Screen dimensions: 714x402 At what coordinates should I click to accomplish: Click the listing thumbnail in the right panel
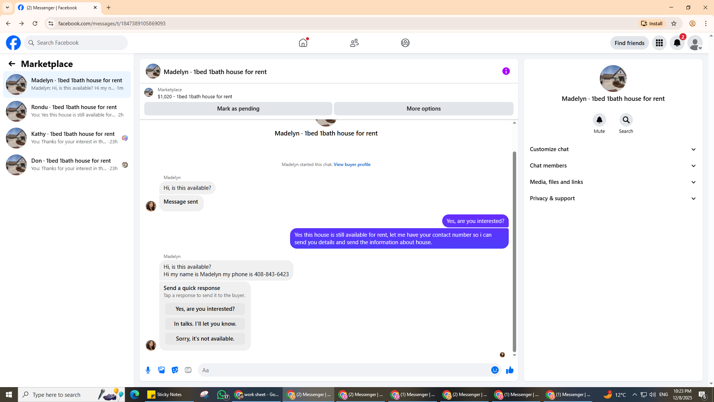point(613,79)
